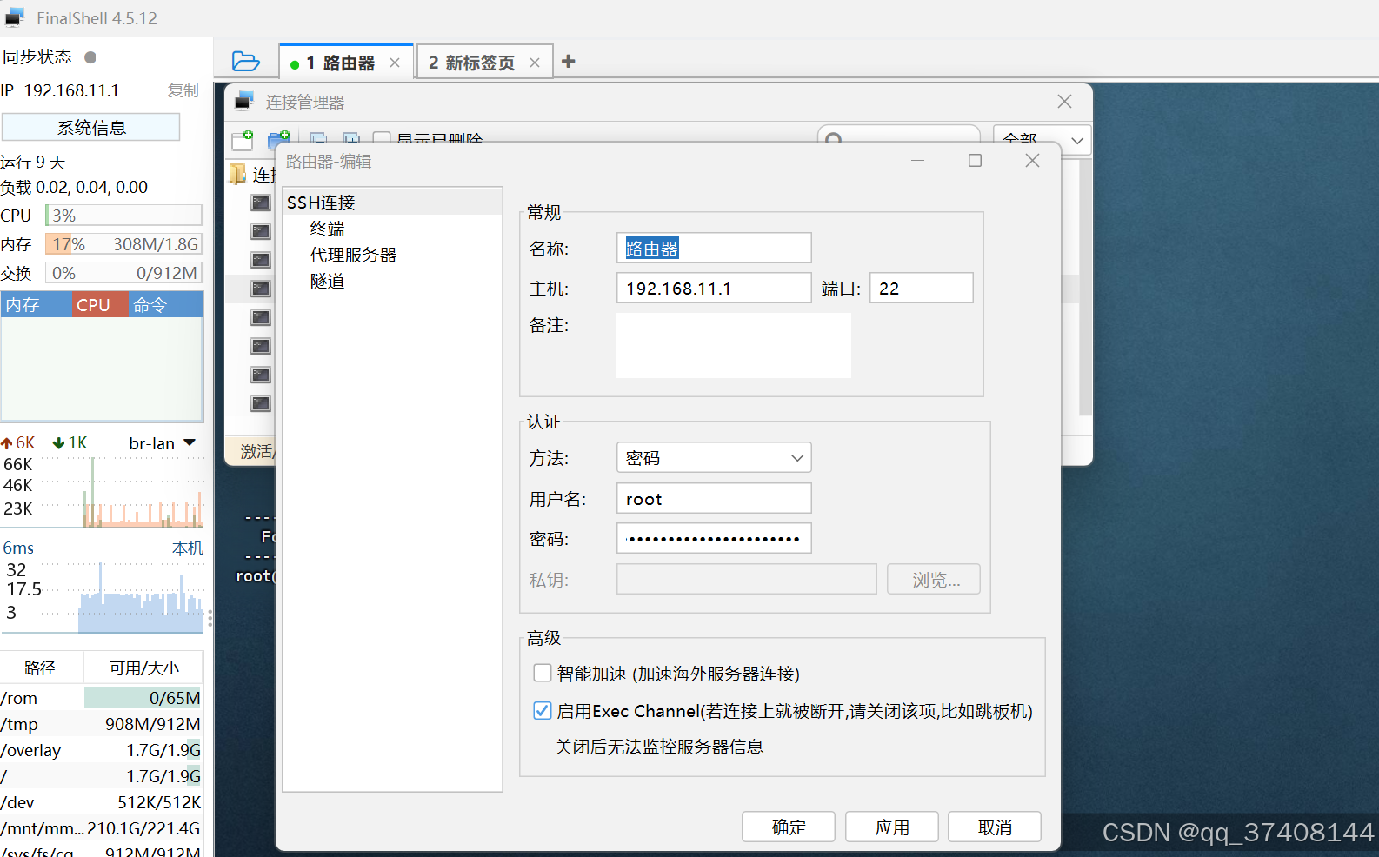
Task: Select the highlighted fourth terminal icon in list
Action: pyautogui.click(x=260, y=289)
